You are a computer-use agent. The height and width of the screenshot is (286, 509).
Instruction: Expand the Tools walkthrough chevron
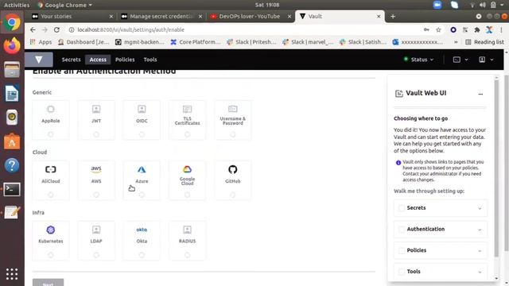[x=480, y=272]
